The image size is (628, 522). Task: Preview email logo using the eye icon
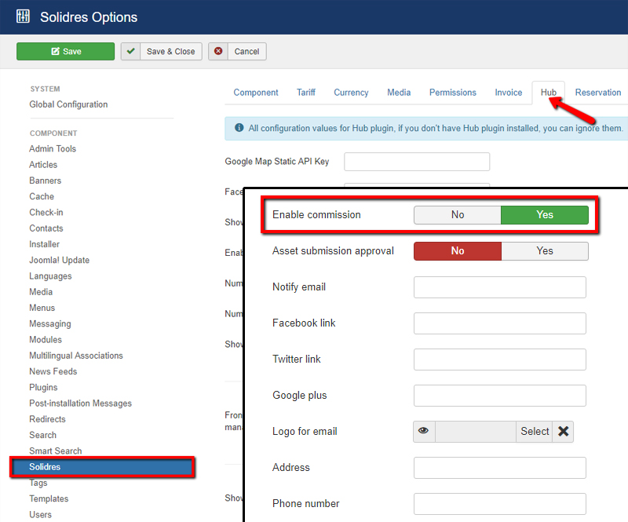(424, 431)
